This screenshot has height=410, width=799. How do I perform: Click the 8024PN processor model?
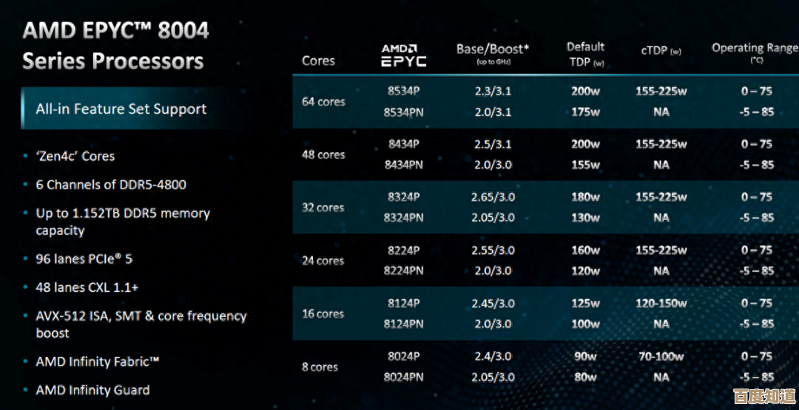(x=403, y=377)
